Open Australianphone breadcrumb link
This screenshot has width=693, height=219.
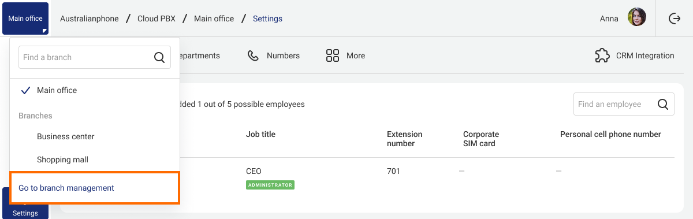tap(90, 18)
